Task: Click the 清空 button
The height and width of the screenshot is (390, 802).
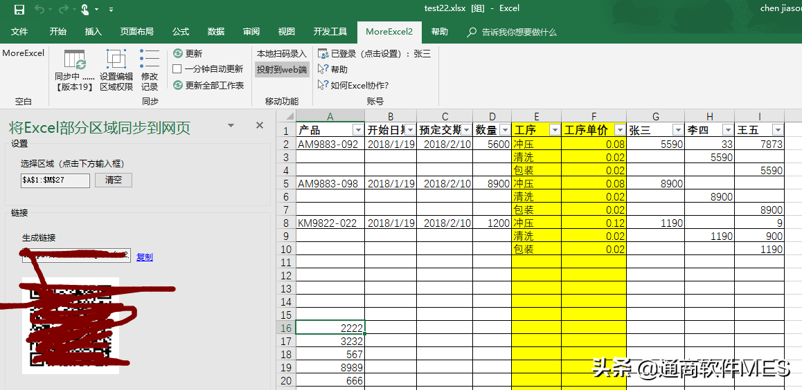Action: 114,180
